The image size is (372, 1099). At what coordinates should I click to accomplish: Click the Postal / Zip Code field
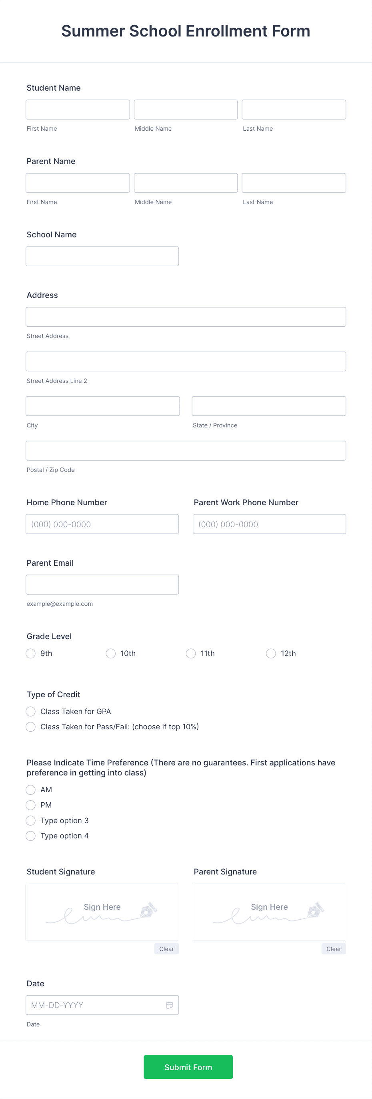[186, 451]
